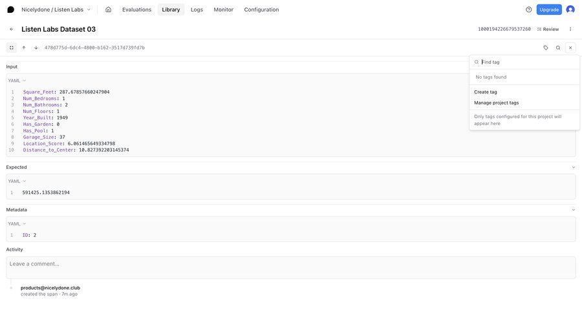Click the Listen Labs Dataset 03 title
582x312 pixels.
(x=59, y=29)
